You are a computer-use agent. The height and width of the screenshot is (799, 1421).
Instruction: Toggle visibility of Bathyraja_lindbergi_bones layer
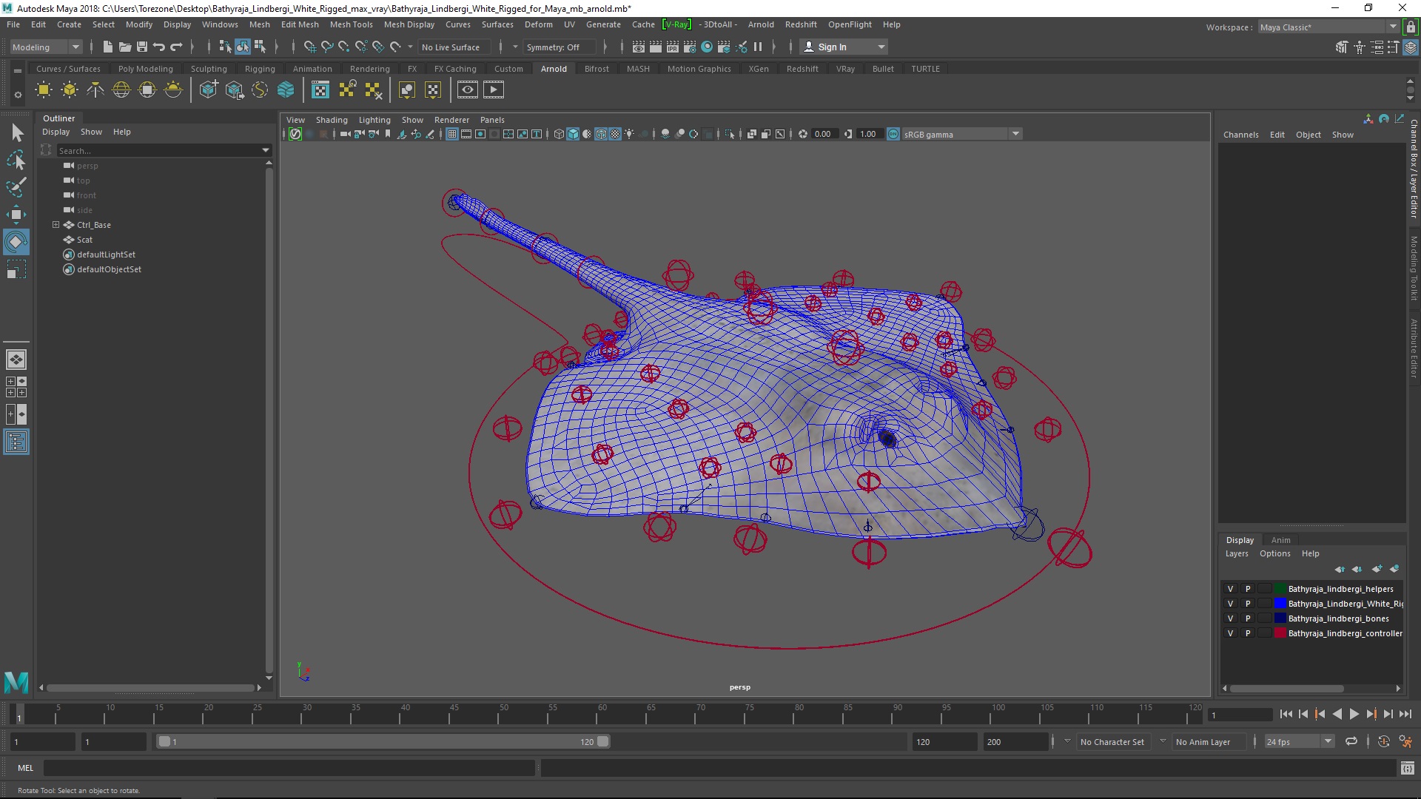click(x=1230, y=618)
